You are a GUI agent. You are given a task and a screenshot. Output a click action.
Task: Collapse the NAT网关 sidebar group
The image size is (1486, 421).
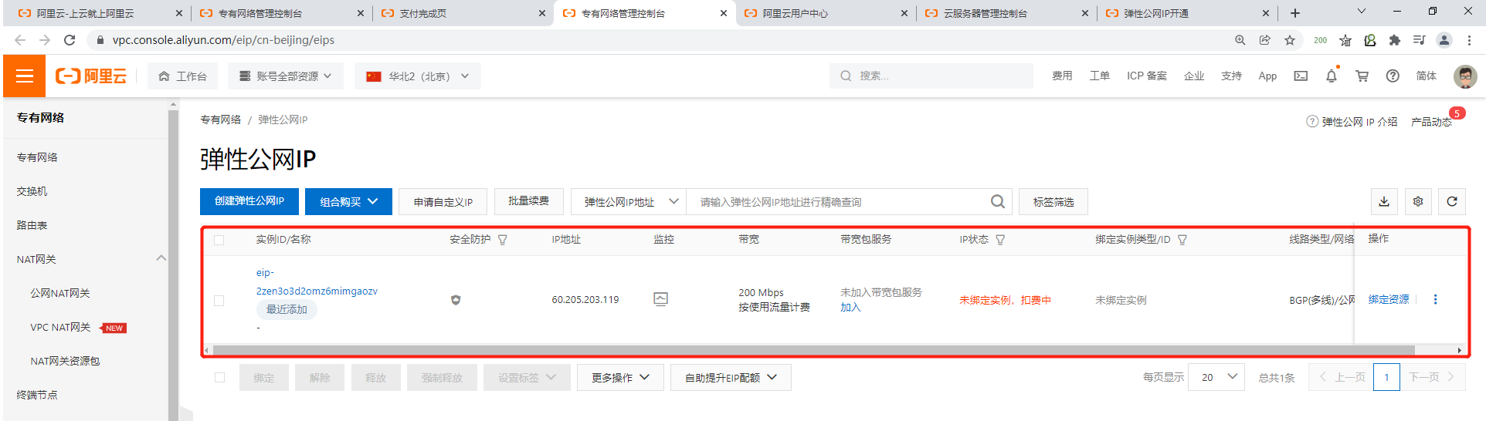161,258
